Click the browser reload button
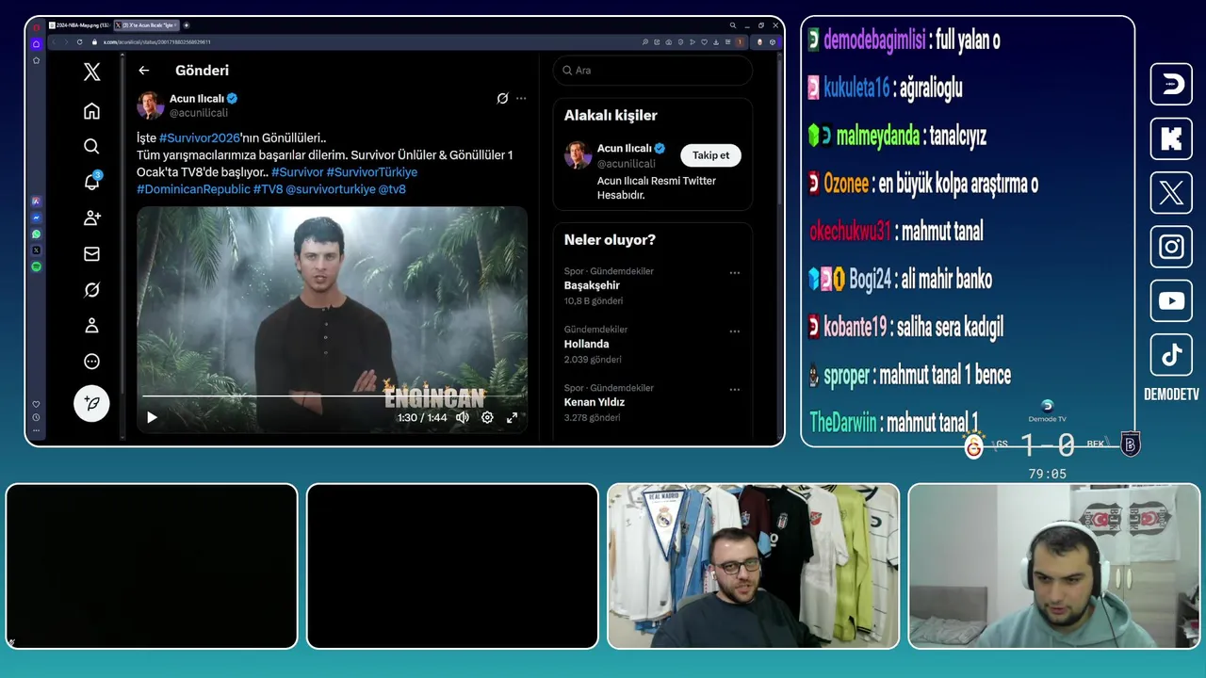1206x678 pixels. point(79,41)
